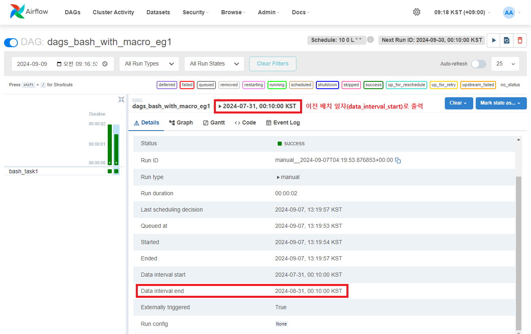Select bash_task1 first run status square

pos(110,171)
